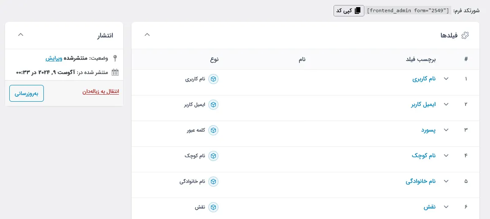
Task: Click the کپی کد button
Action: [x=349, y=11]
